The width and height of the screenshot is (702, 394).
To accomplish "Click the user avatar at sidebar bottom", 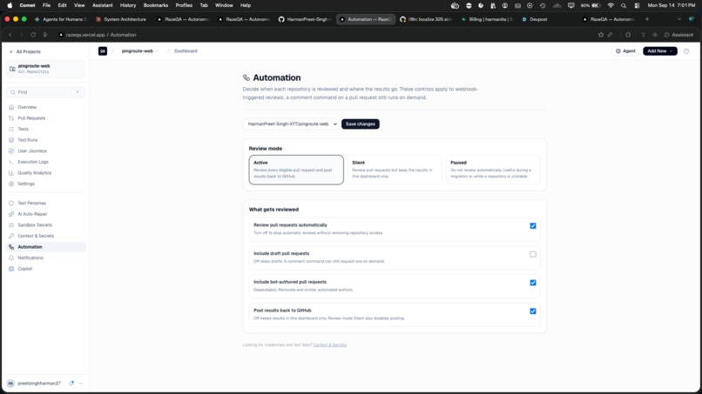I will (x=10, y=384).
